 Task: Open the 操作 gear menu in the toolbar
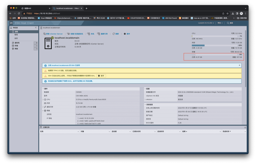click(x=125, y=34)
